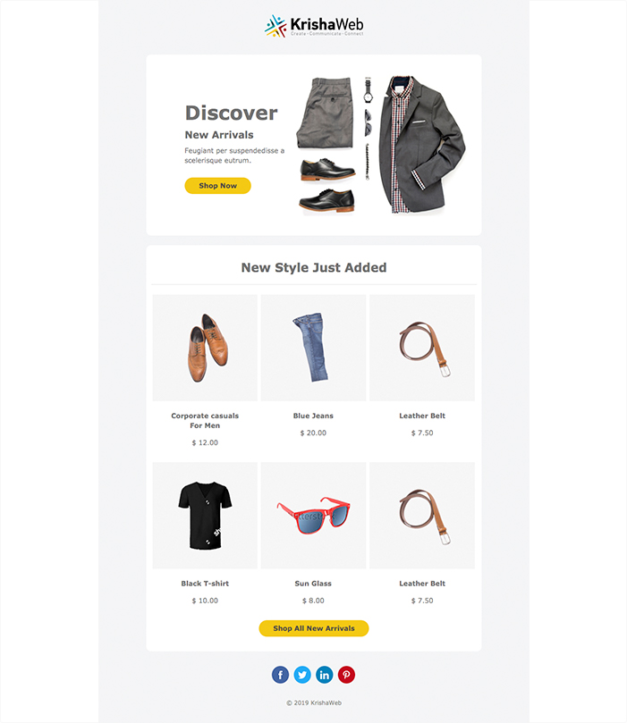Click the Shop Now button

[x=217, y=186]
